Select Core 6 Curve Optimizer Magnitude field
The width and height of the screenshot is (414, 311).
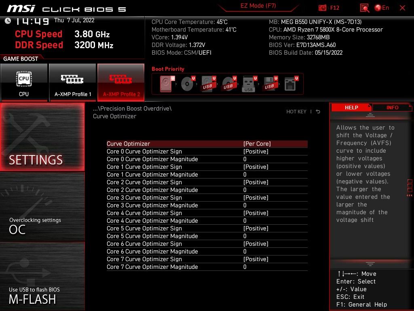[x=207, y=251]
